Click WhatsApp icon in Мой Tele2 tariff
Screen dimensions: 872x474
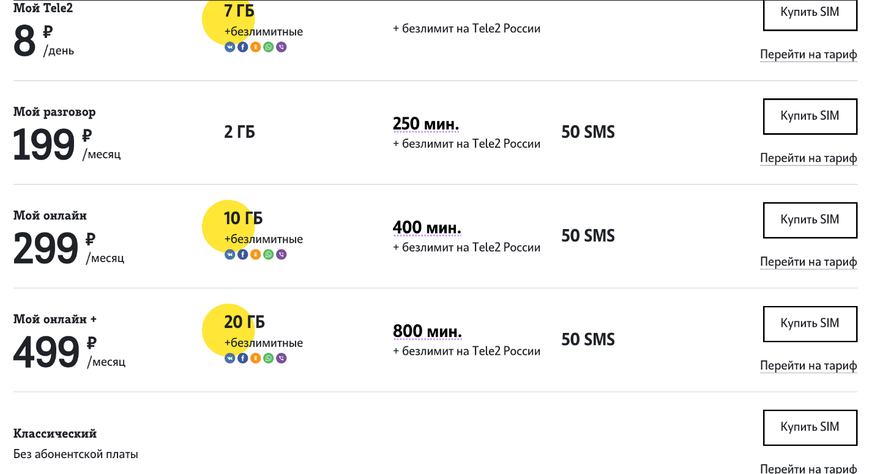(269, 47)
